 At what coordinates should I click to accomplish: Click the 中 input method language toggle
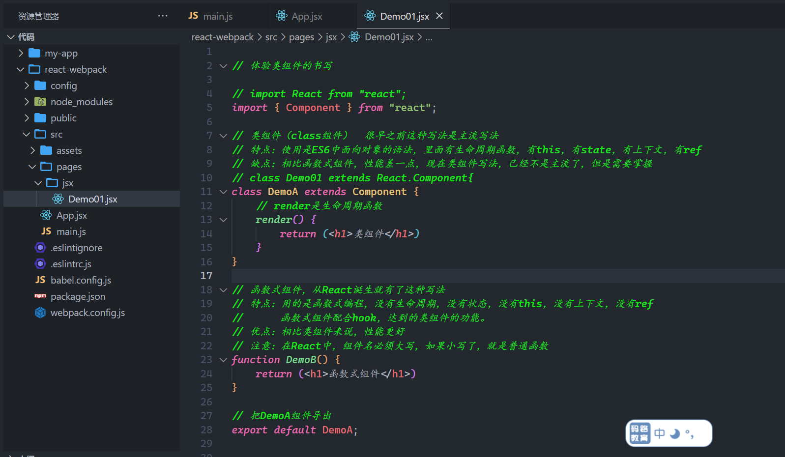tap(660, 433)
